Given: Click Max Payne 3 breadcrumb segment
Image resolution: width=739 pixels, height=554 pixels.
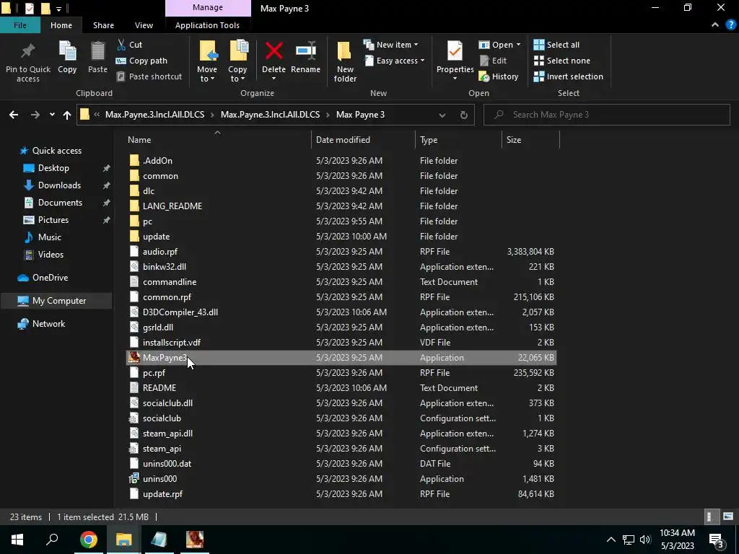Looking at the screenshot, I should tap(361, 115).
